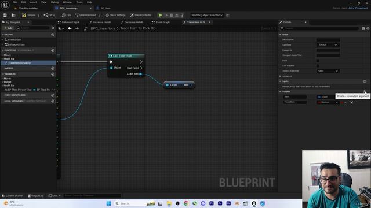Open the debug object selector dropdown
This screenshot has width=371, height=208.
tap(207, 15)
